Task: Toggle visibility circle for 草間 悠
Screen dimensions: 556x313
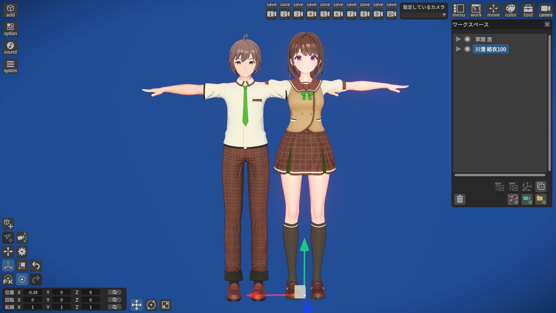Action: click(x=467, y=39)
